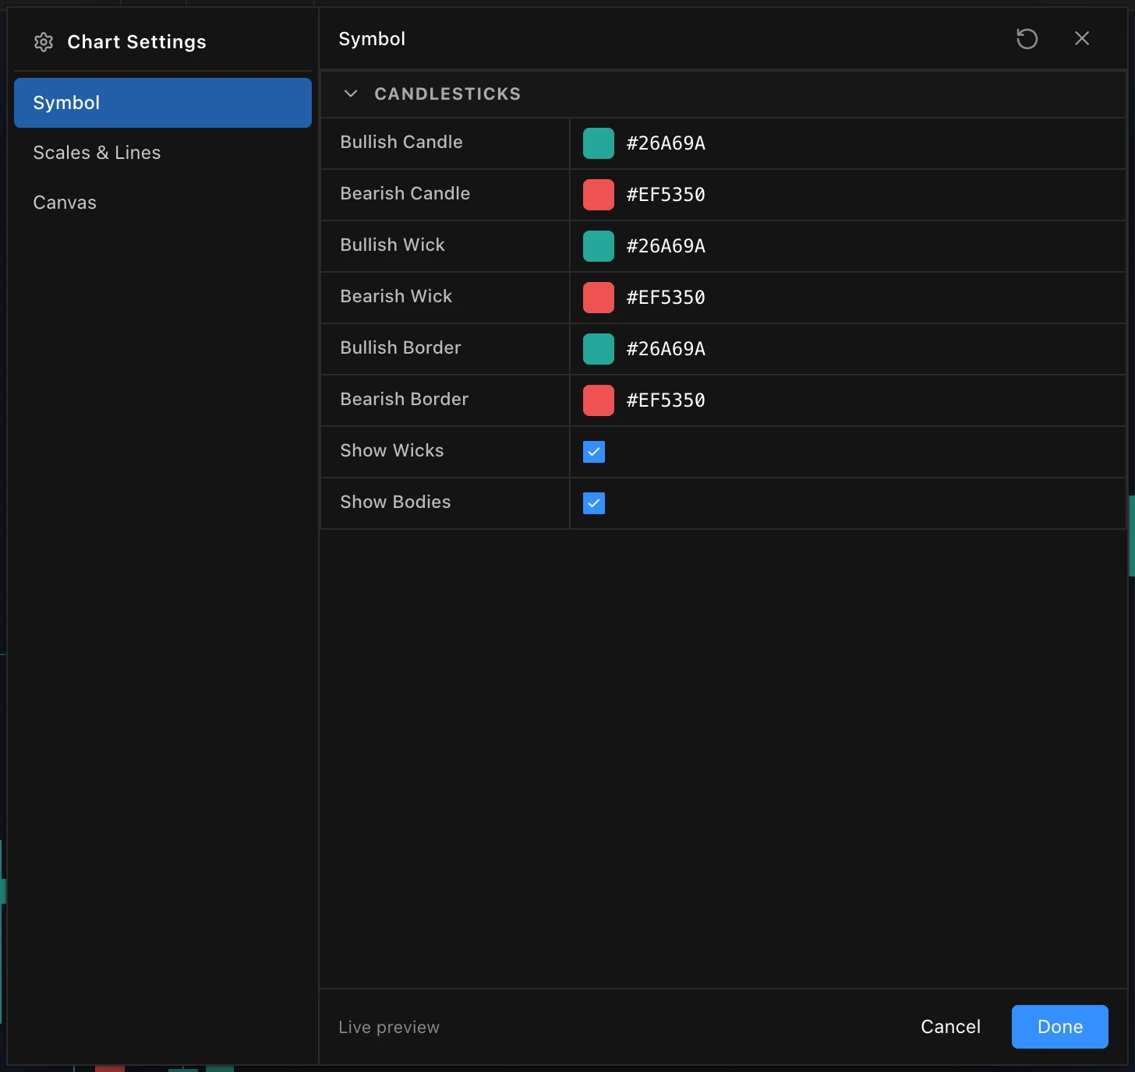Uncheck the Show Bodies checkbox
This screenshot has height=1072, width=1135.
click(594, 503)
